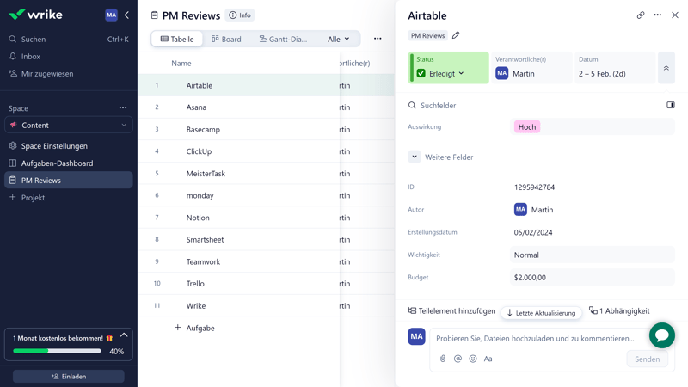Copy task link icon
The width and height of the screenshot is (688, 387).
coord(641,15)
